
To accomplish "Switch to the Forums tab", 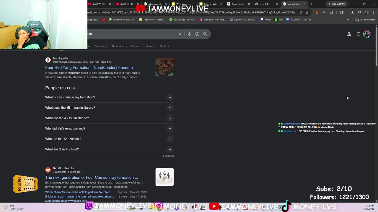I will pos(136,47).
